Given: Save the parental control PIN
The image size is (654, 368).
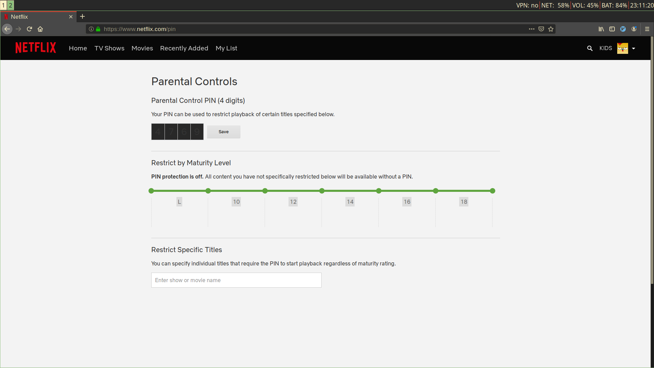Looking at the screenshot, I should click(x=223, y=132).
